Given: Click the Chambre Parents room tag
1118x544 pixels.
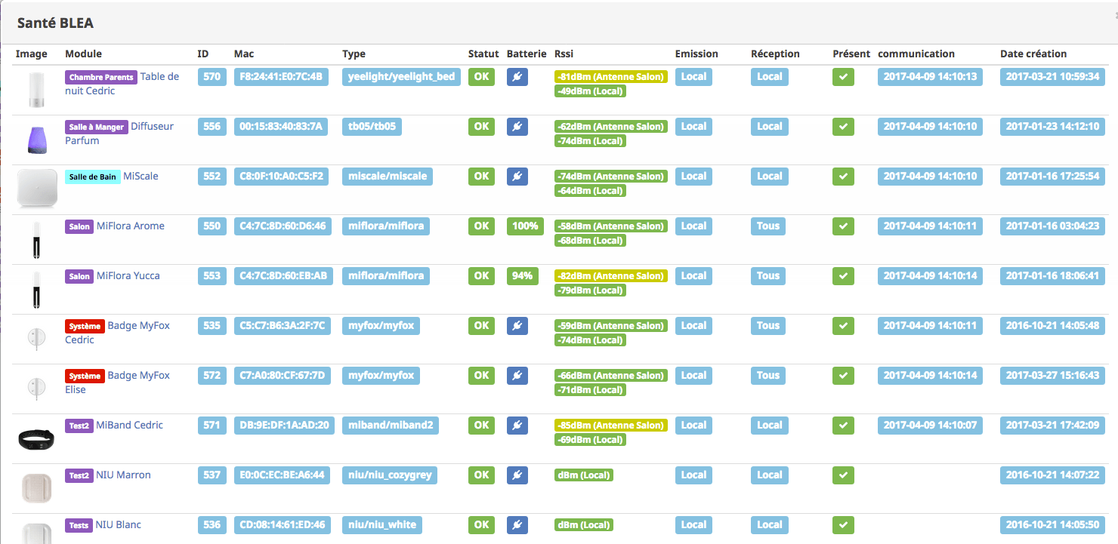Looking at the screenshot, I should coord(101,77).
